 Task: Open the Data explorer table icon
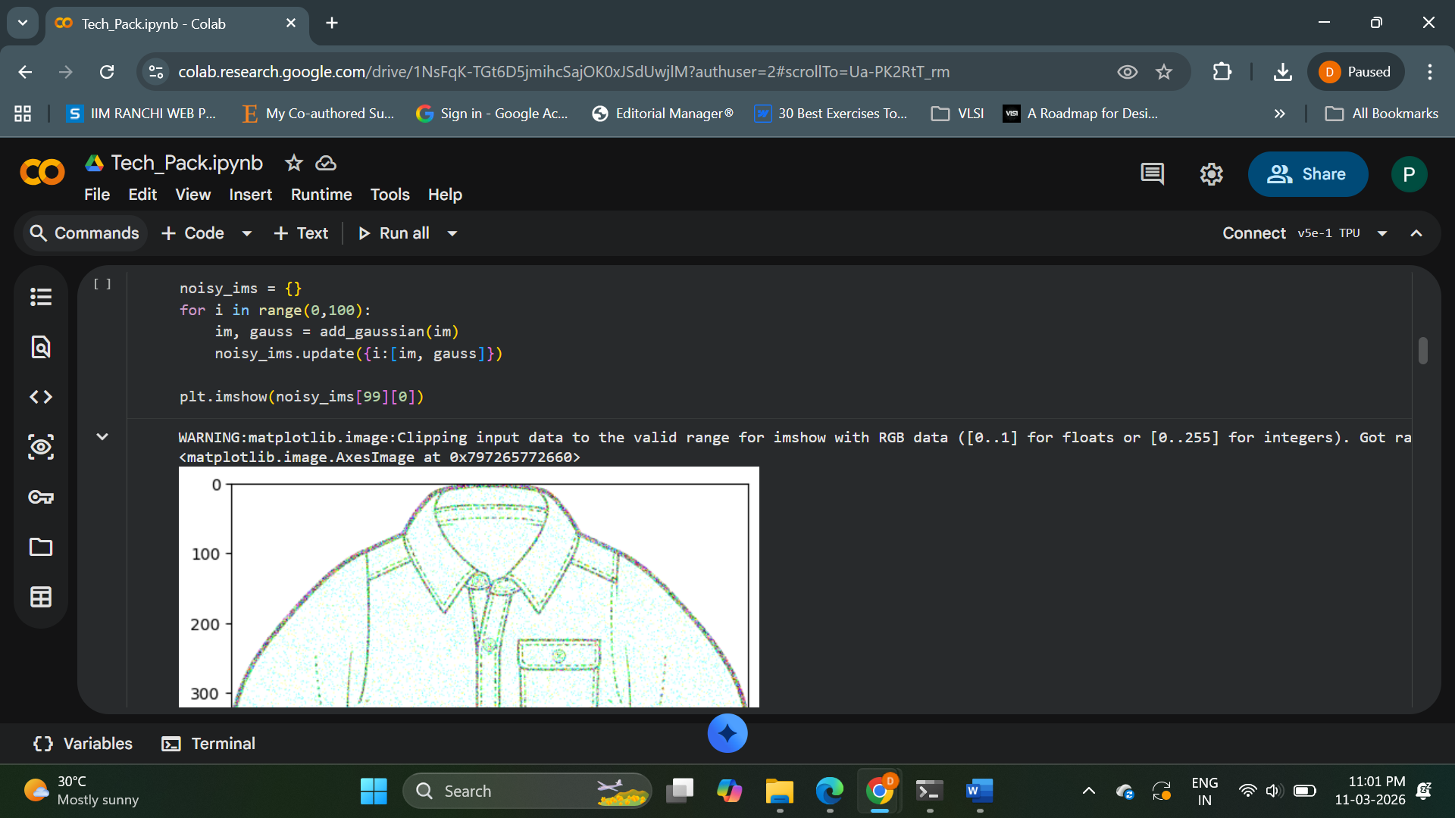click(41, 597)
